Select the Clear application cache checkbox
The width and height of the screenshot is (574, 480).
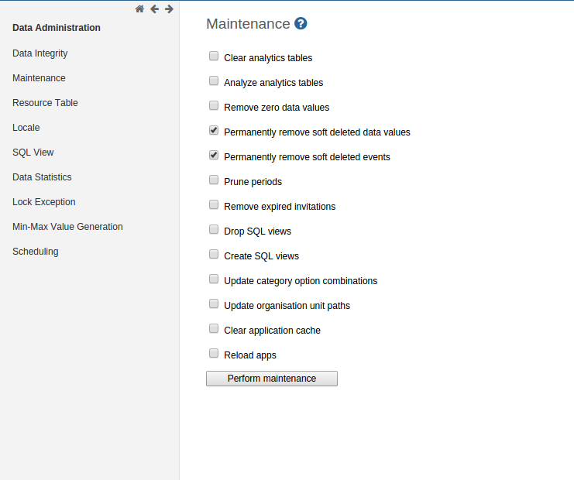[214, 328]
